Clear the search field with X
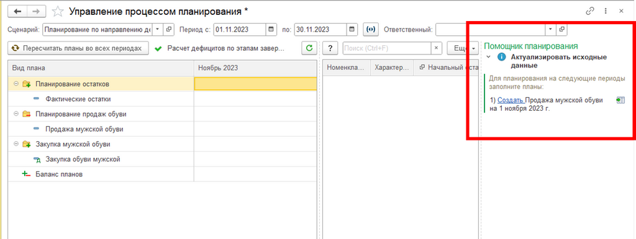636x239 pixels. (436, 48)
